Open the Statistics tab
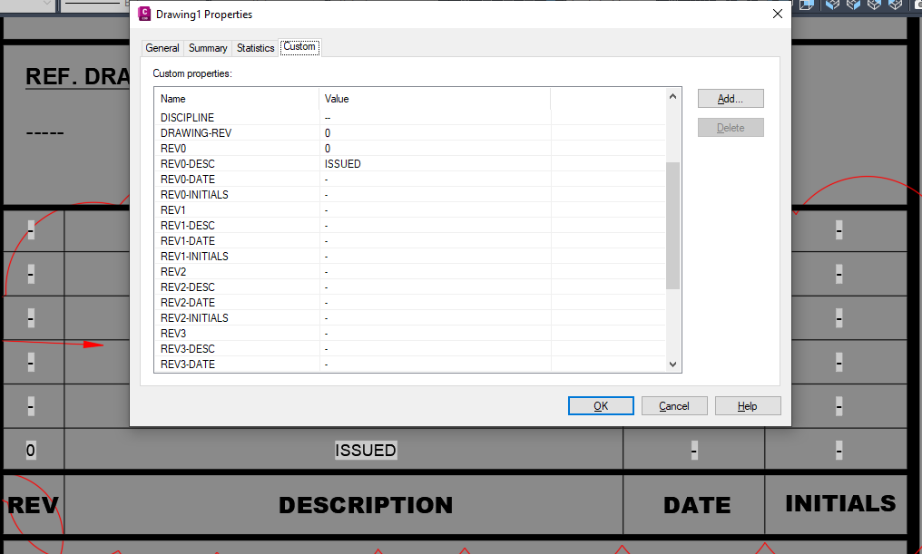This screenshot has width=922, height=554. tap(254, 47)
